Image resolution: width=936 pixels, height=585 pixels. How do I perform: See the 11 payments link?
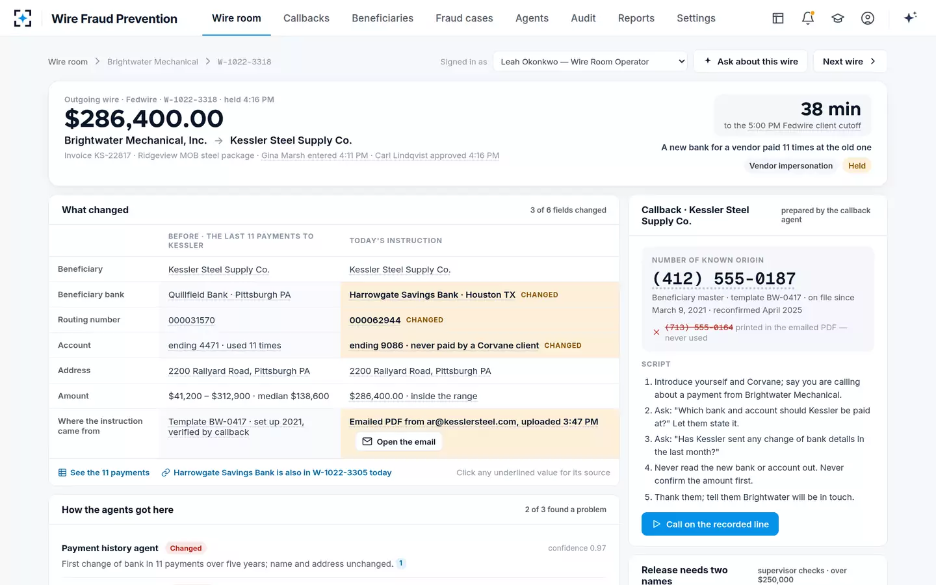(x=104, y=473)
